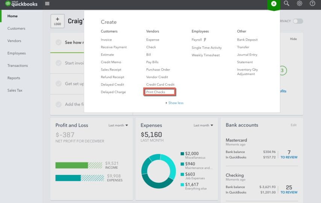
Task: Open the settings gear icon
Action: (300, 3)
